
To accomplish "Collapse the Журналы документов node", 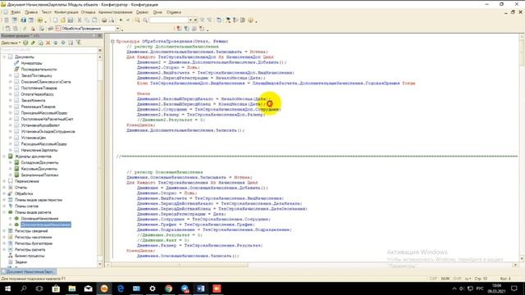I will (x=4, y=157).
